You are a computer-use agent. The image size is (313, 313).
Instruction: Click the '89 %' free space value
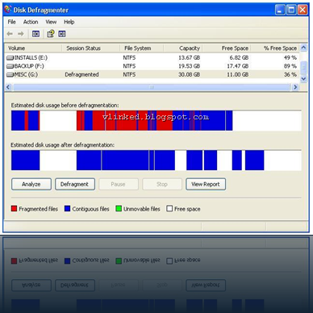click(x=290, y=66)
